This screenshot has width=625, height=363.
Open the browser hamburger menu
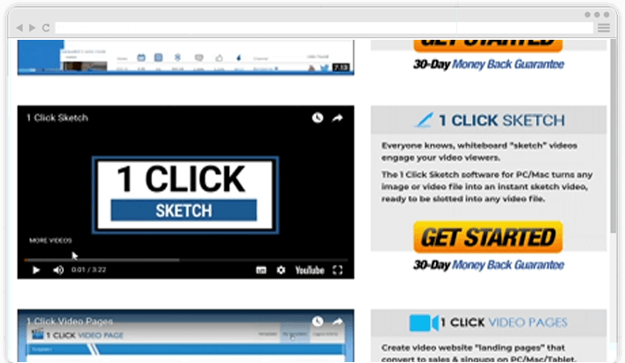tap(604, 28)
